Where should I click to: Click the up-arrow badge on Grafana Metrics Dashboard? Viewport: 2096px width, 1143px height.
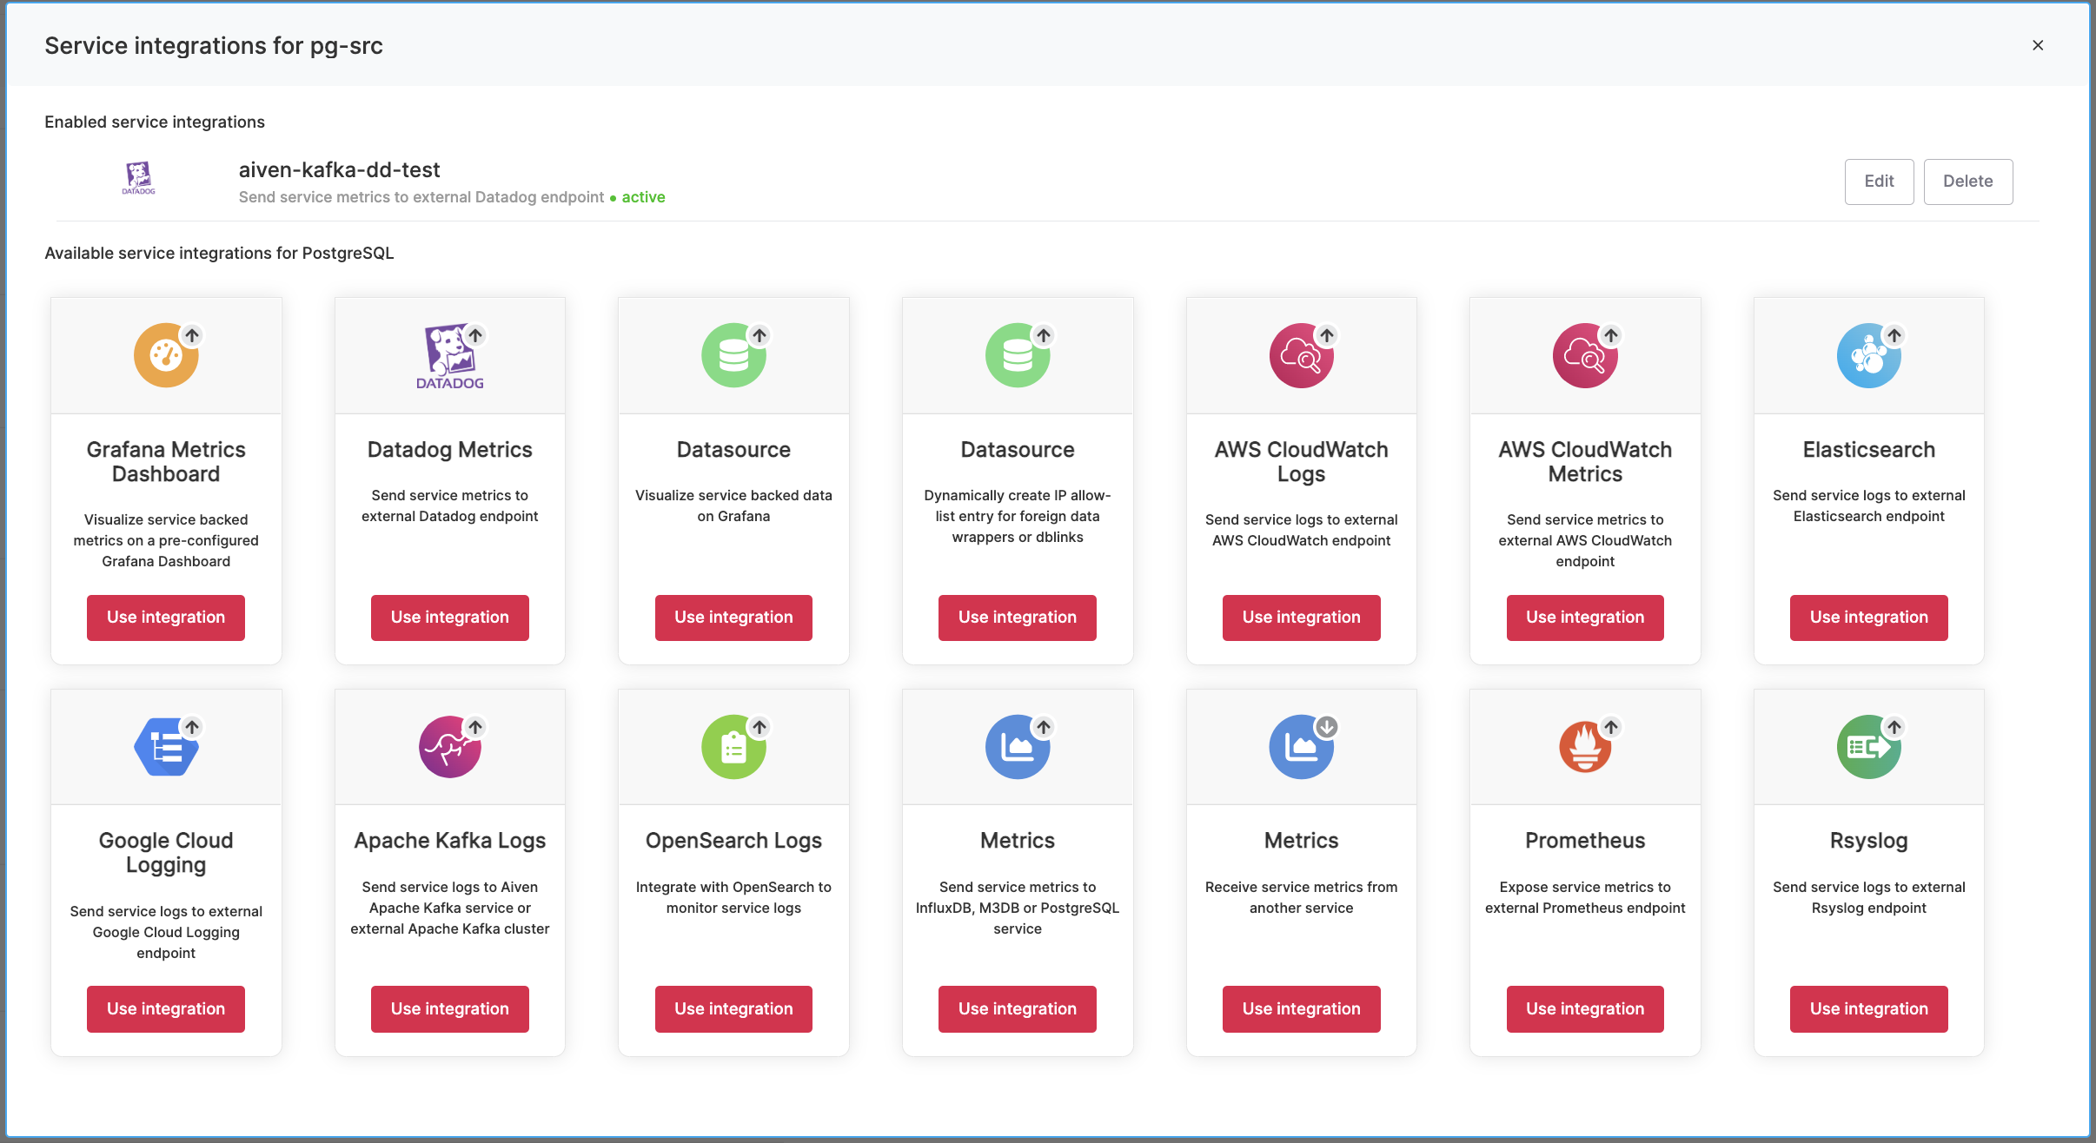click(x=192, y=335)
